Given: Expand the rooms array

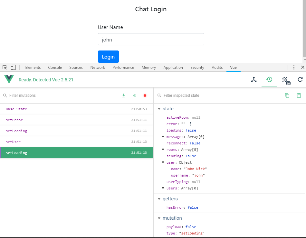Looking at the screenshot, I should click(x=163, y=150).
